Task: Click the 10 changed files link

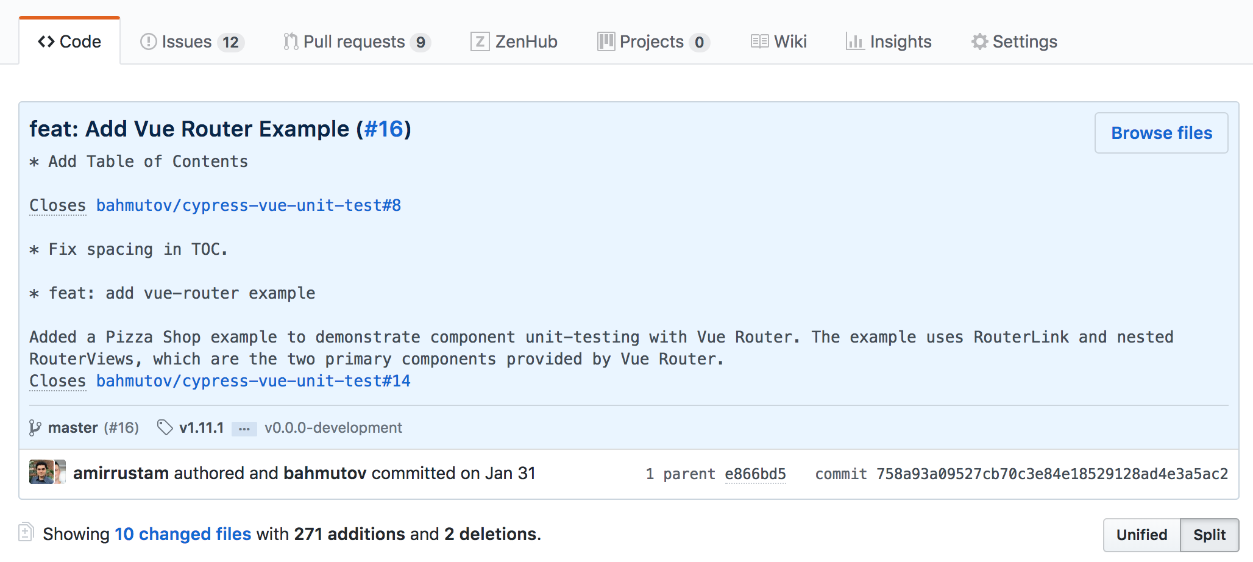Action: coord(183,534)
